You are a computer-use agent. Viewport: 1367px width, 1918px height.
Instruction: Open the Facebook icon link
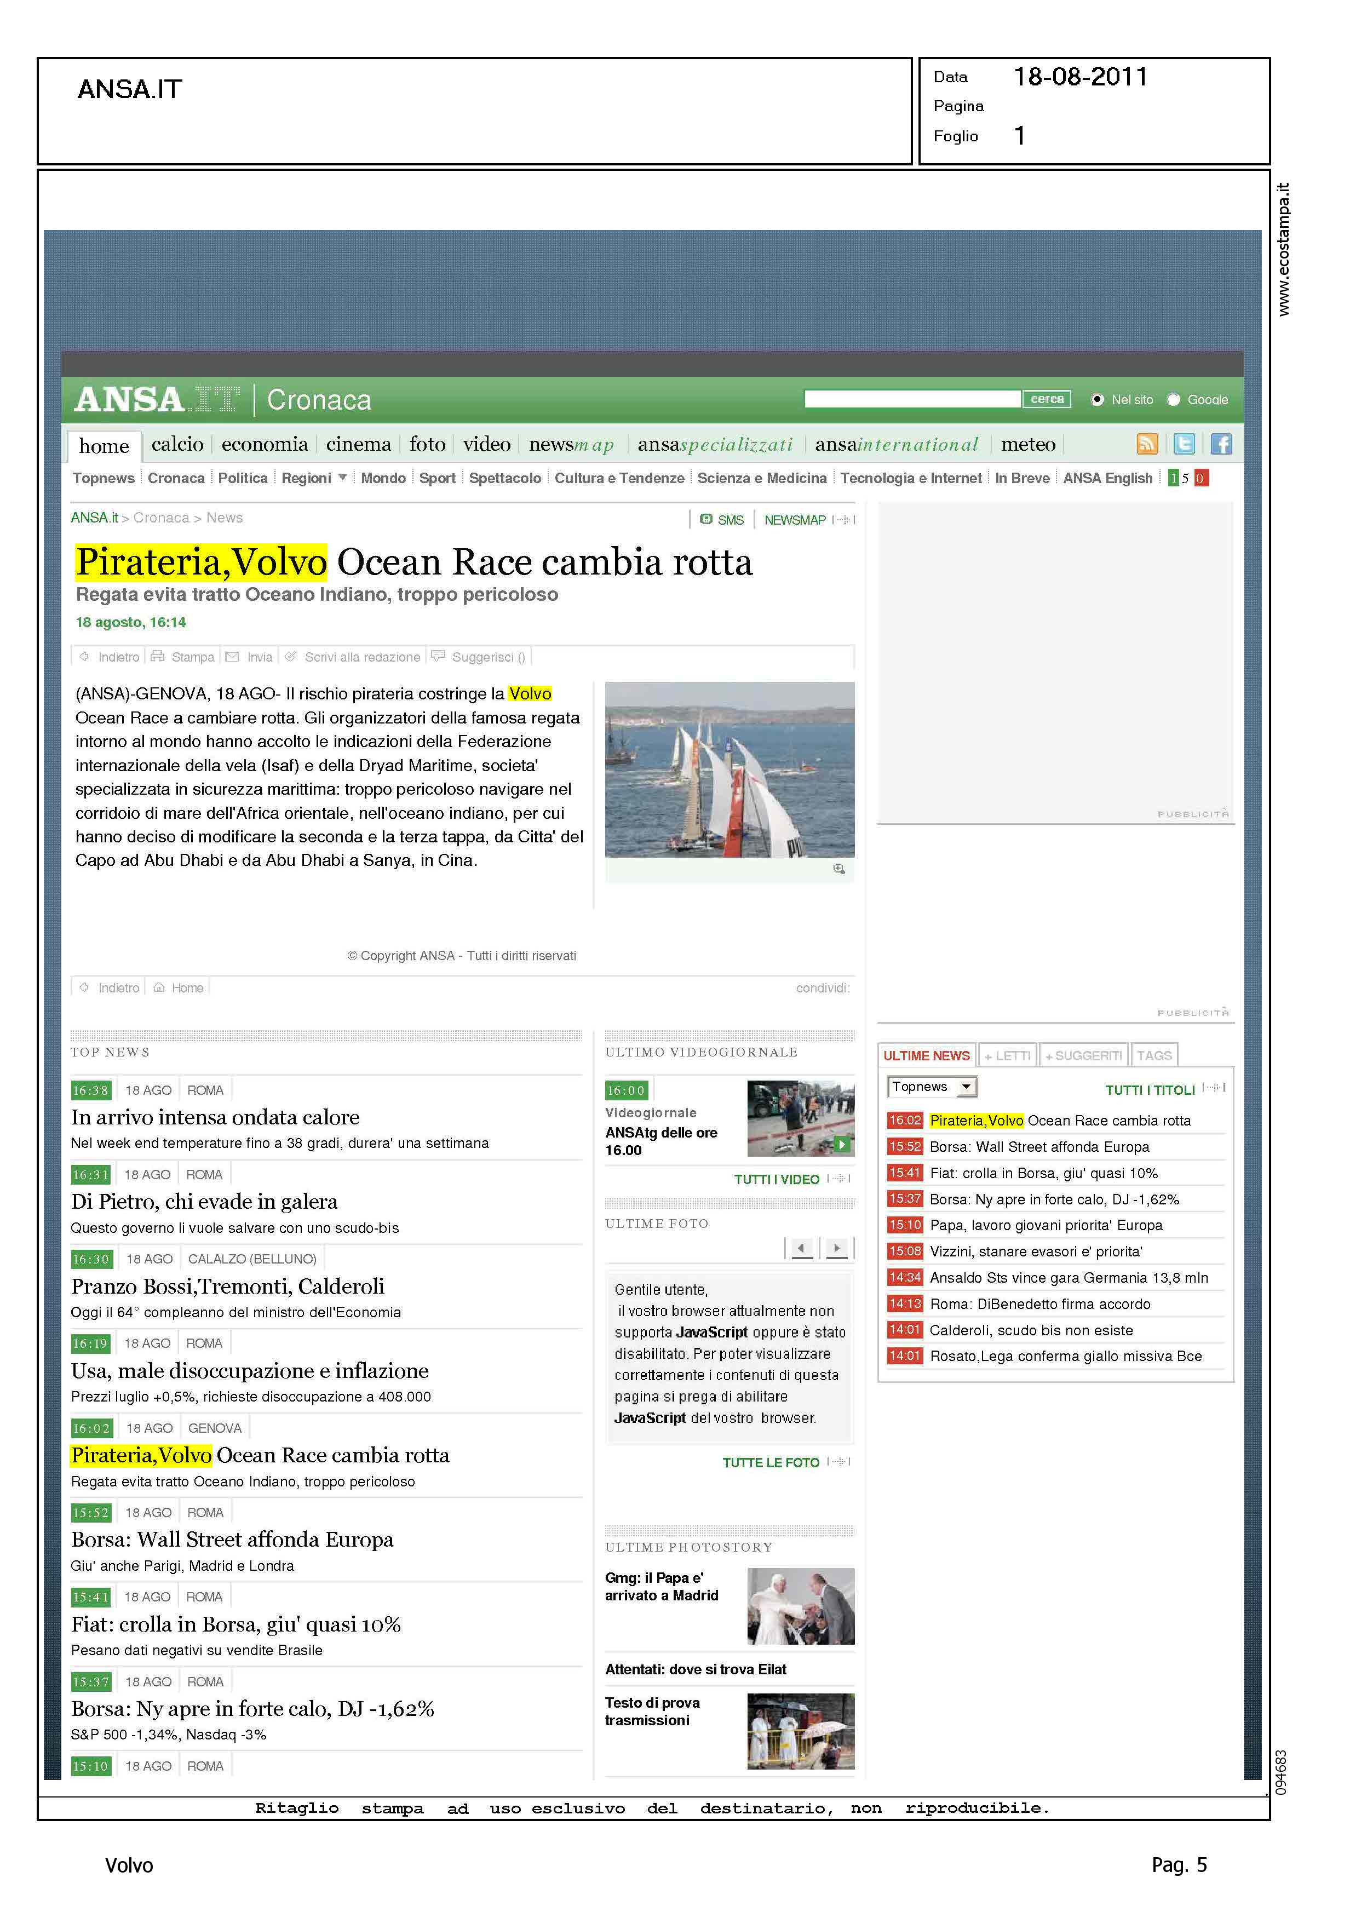[x=1221, y=444]
